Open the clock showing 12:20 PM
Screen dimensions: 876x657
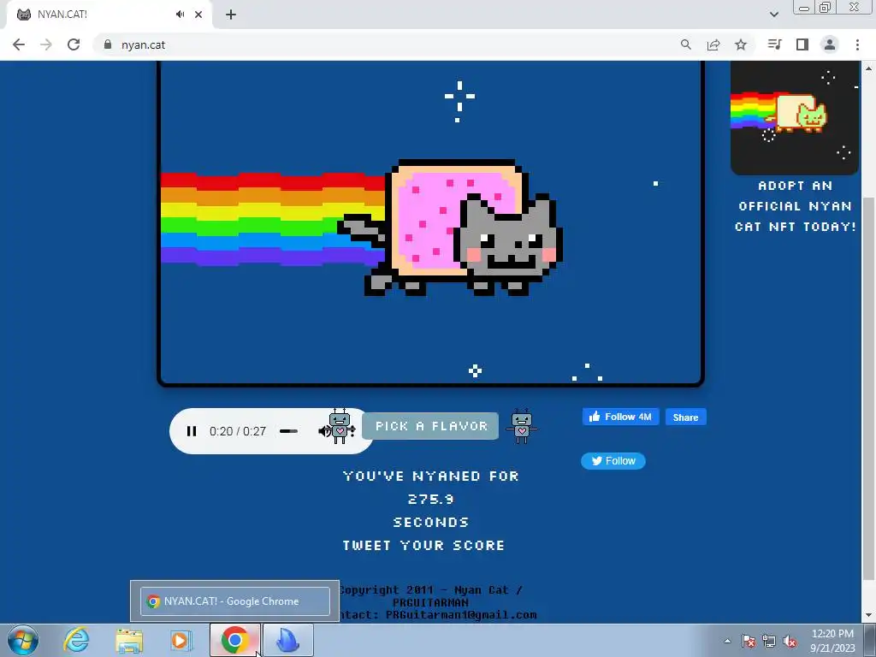(832, 641)
